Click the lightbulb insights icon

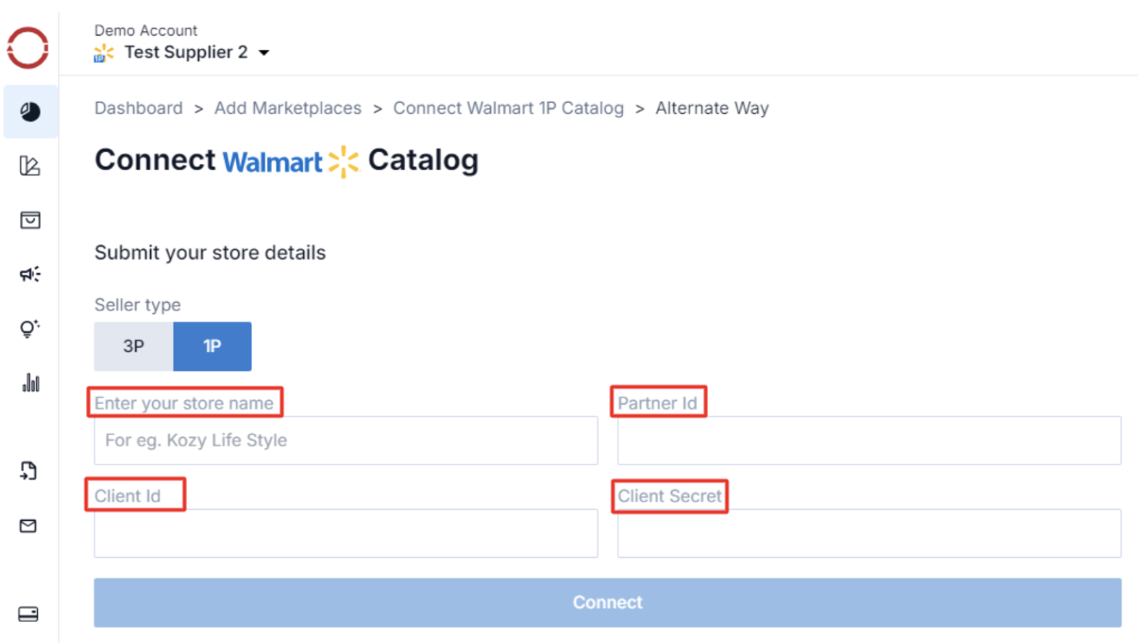(30, 328)
